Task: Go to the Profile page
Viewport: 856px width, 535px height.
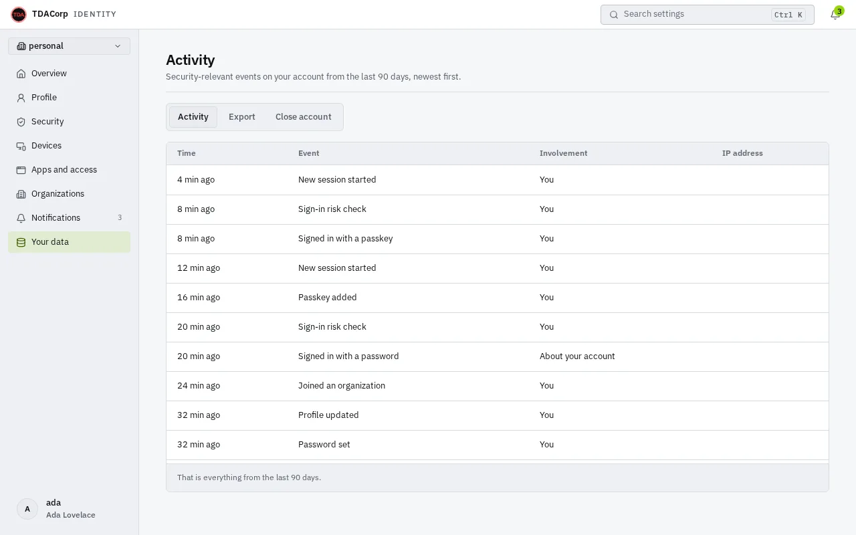Action: (x=69, y=98)
